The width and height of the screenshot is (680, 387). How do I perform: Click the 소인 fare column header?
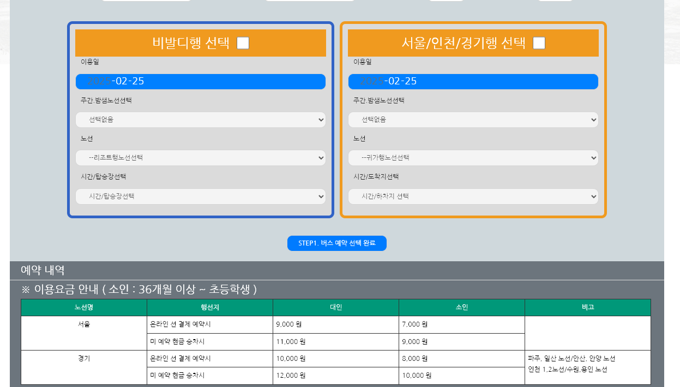[x=461, y=307]
